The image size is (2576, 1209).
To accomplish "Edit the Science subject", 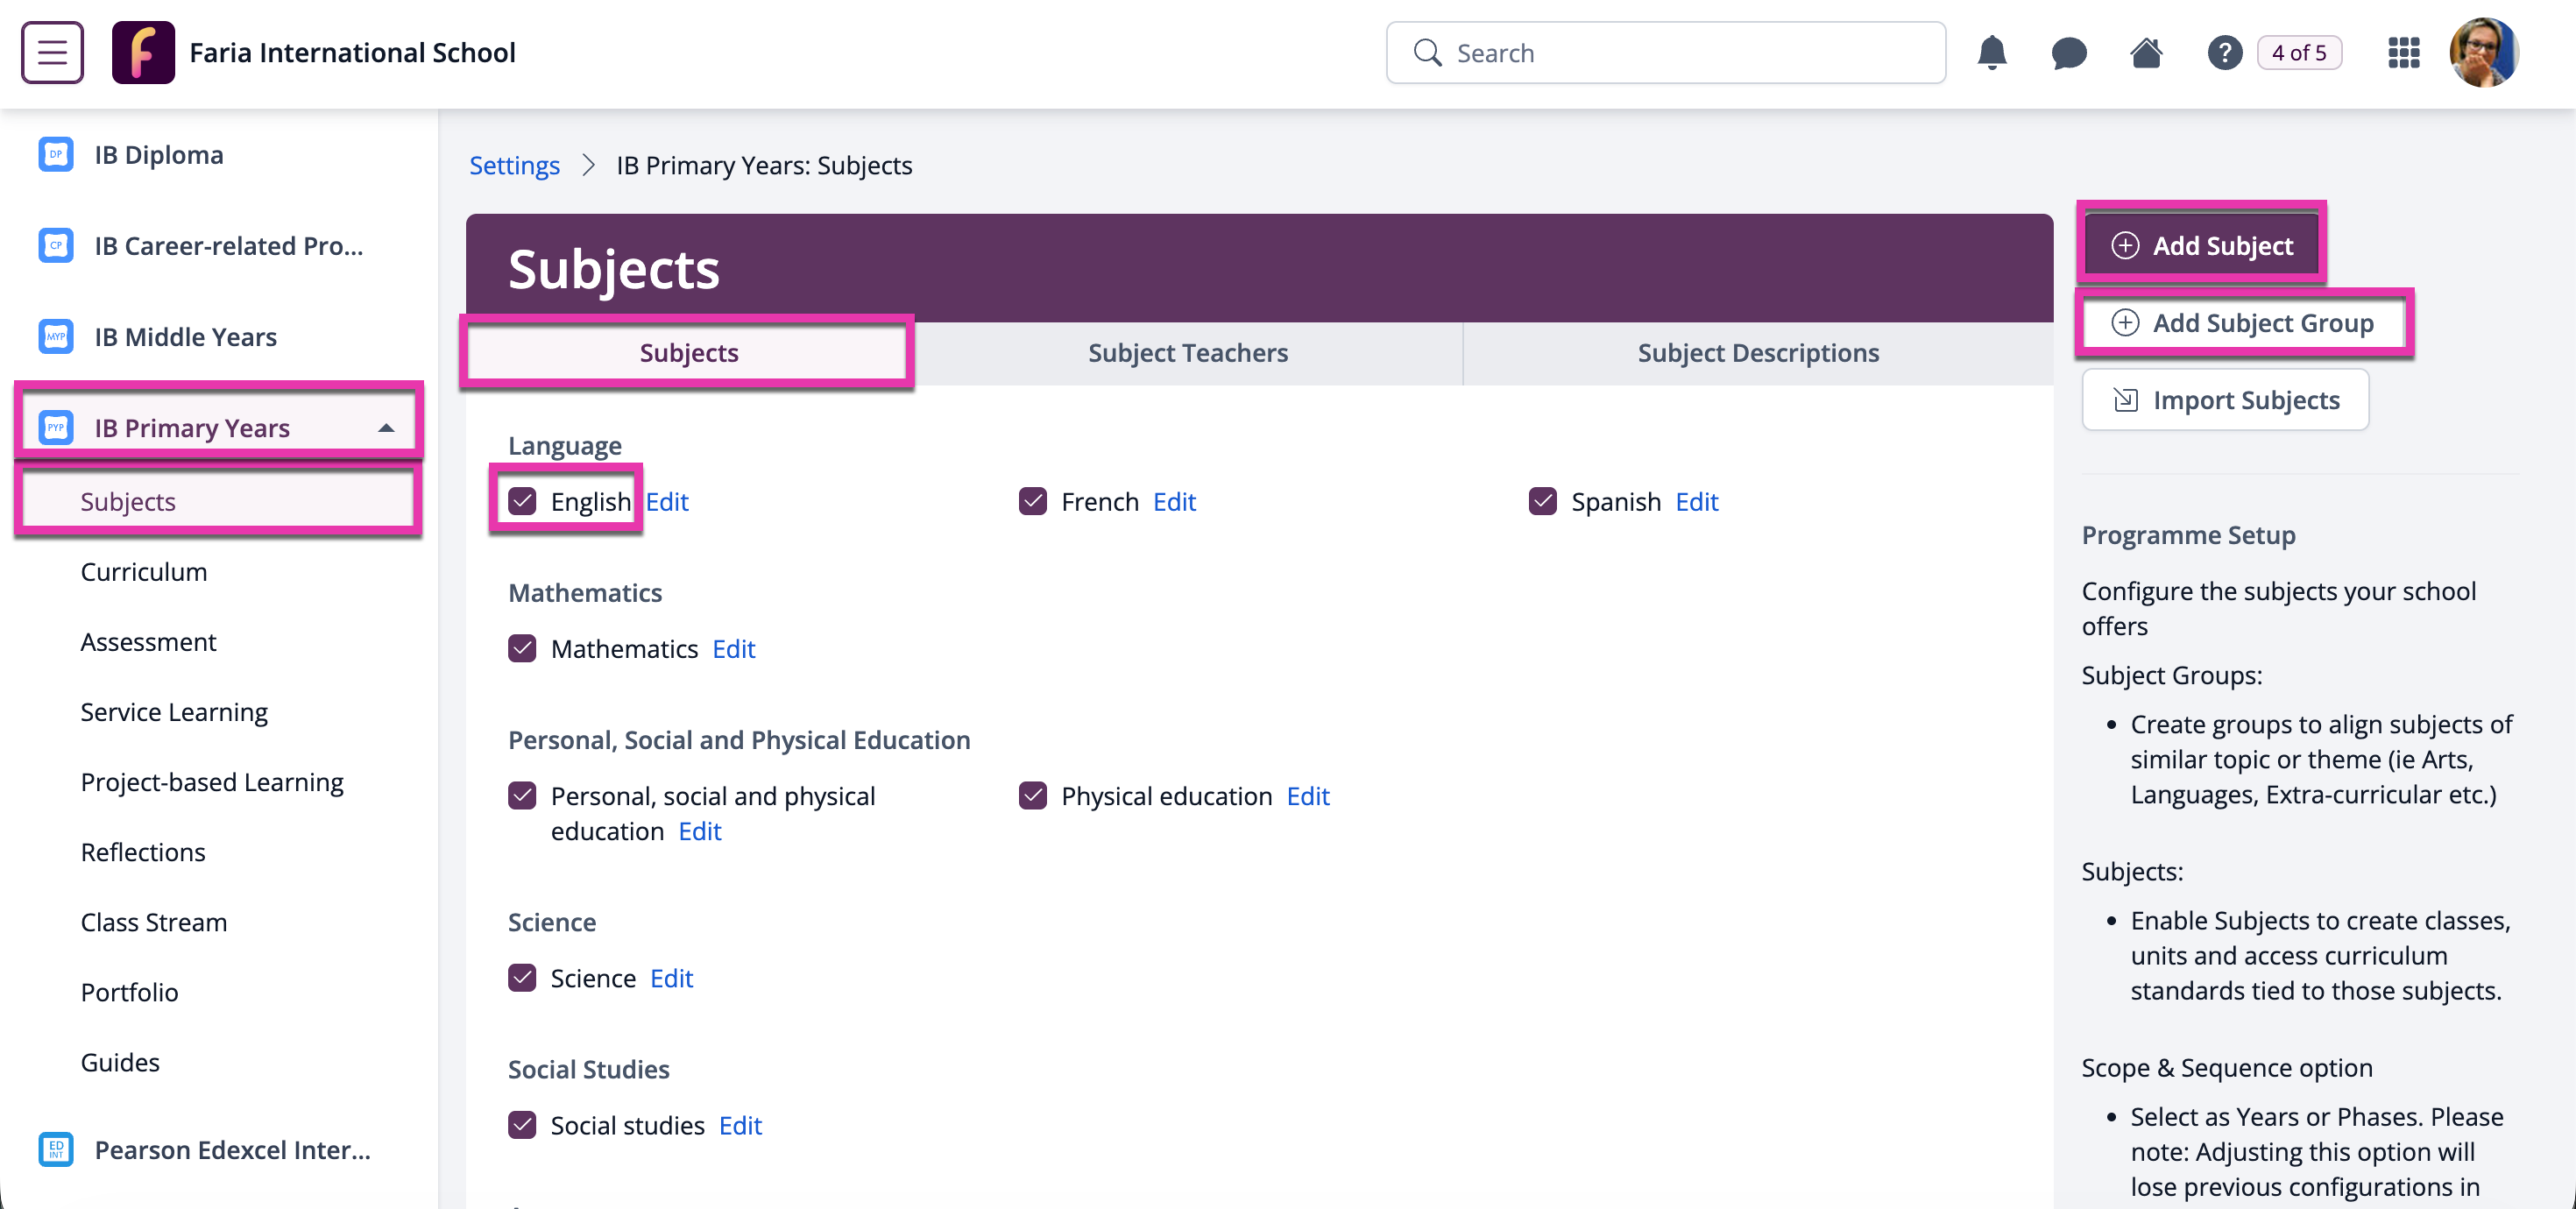I will [x=672, y=978].
